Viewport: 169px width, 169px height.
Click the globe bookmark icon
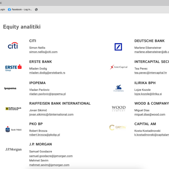pyautogui.click(x=36, y=10)
